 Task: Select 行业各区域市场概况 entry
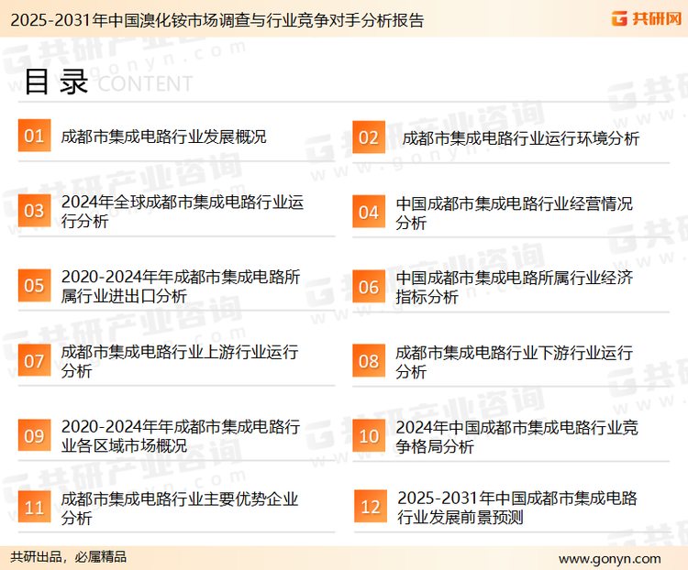(181, 436)
